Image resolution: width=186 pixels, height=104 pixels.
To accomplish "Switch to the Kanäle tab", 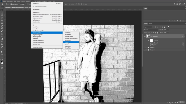I will pos(151,24).
